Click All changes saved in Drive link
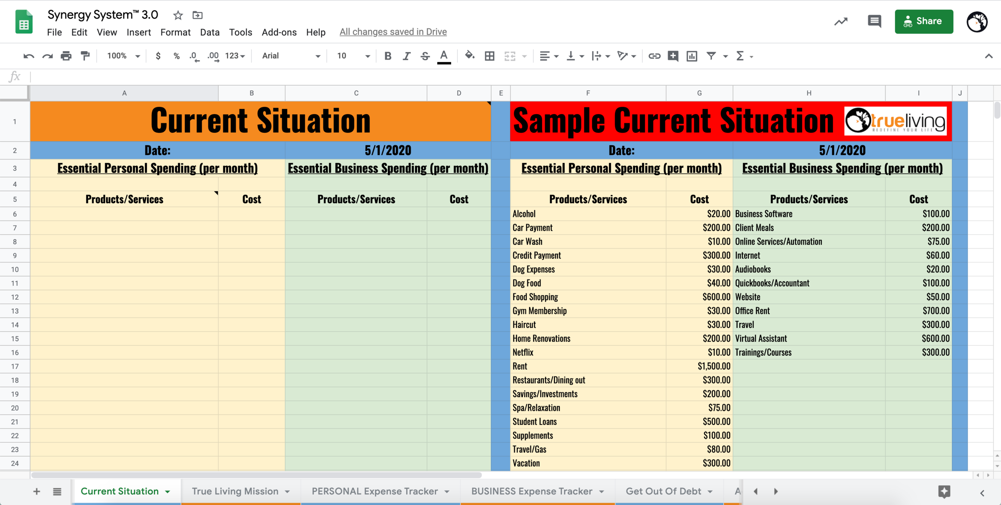Screen dimensions: 1001x505 tap(393, 32)
